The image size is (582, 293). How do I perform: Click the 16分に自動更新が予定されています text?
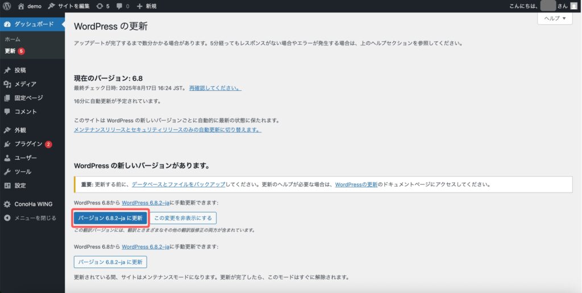tap(118, 101)
